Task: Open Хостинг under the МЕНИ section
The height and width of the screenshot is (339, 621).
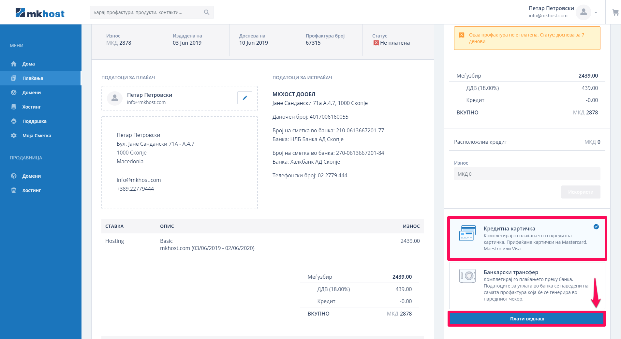Action: pos(31,107)
